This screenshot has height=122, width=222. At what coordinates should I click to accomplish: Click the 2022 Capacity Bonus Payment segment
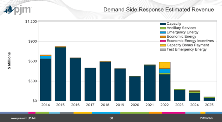click(165, 65)
